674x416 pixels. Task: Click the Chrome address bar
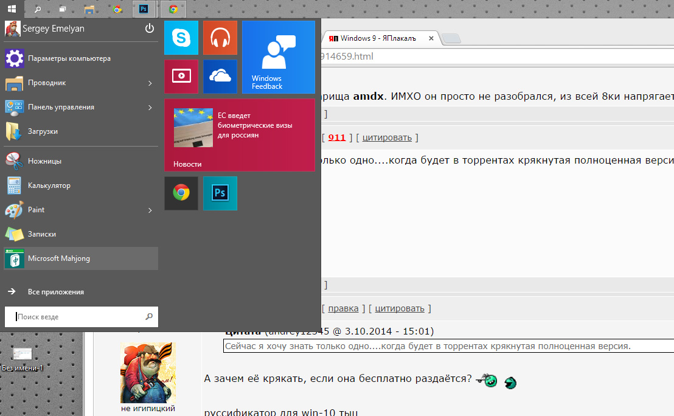(498, 57)
